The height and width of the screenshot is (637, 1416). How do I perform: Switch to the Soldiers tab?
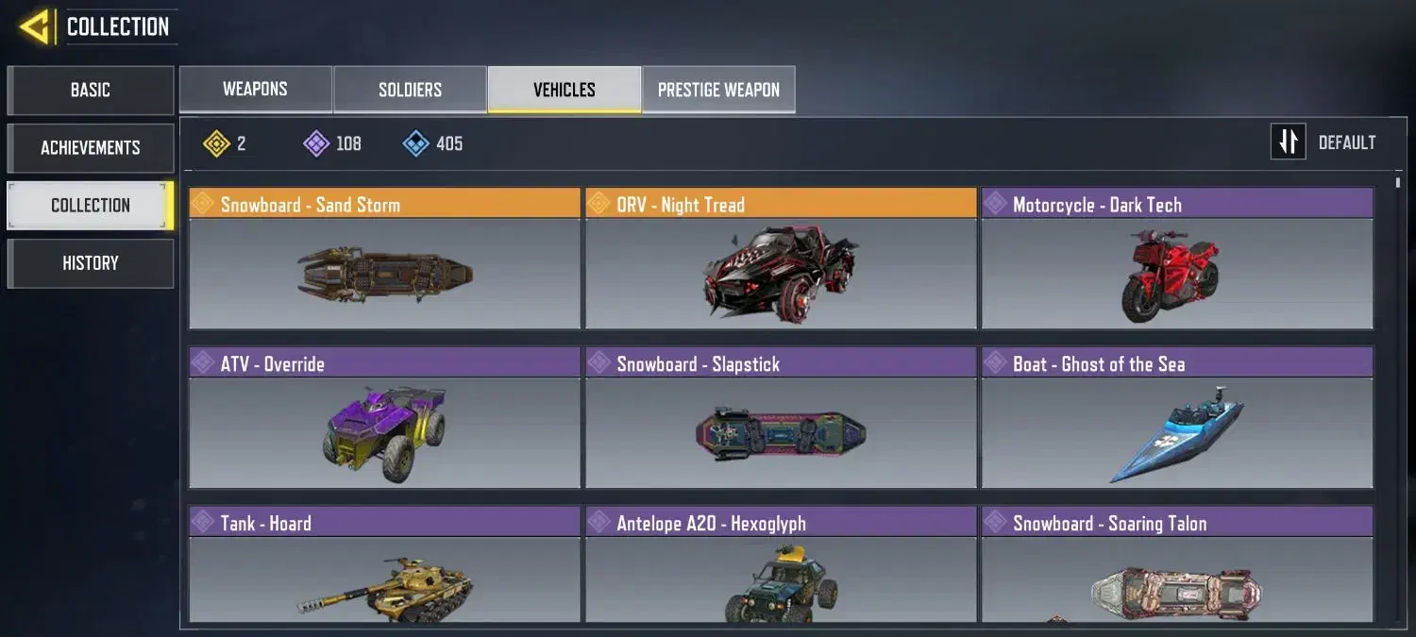coord(410,90)
